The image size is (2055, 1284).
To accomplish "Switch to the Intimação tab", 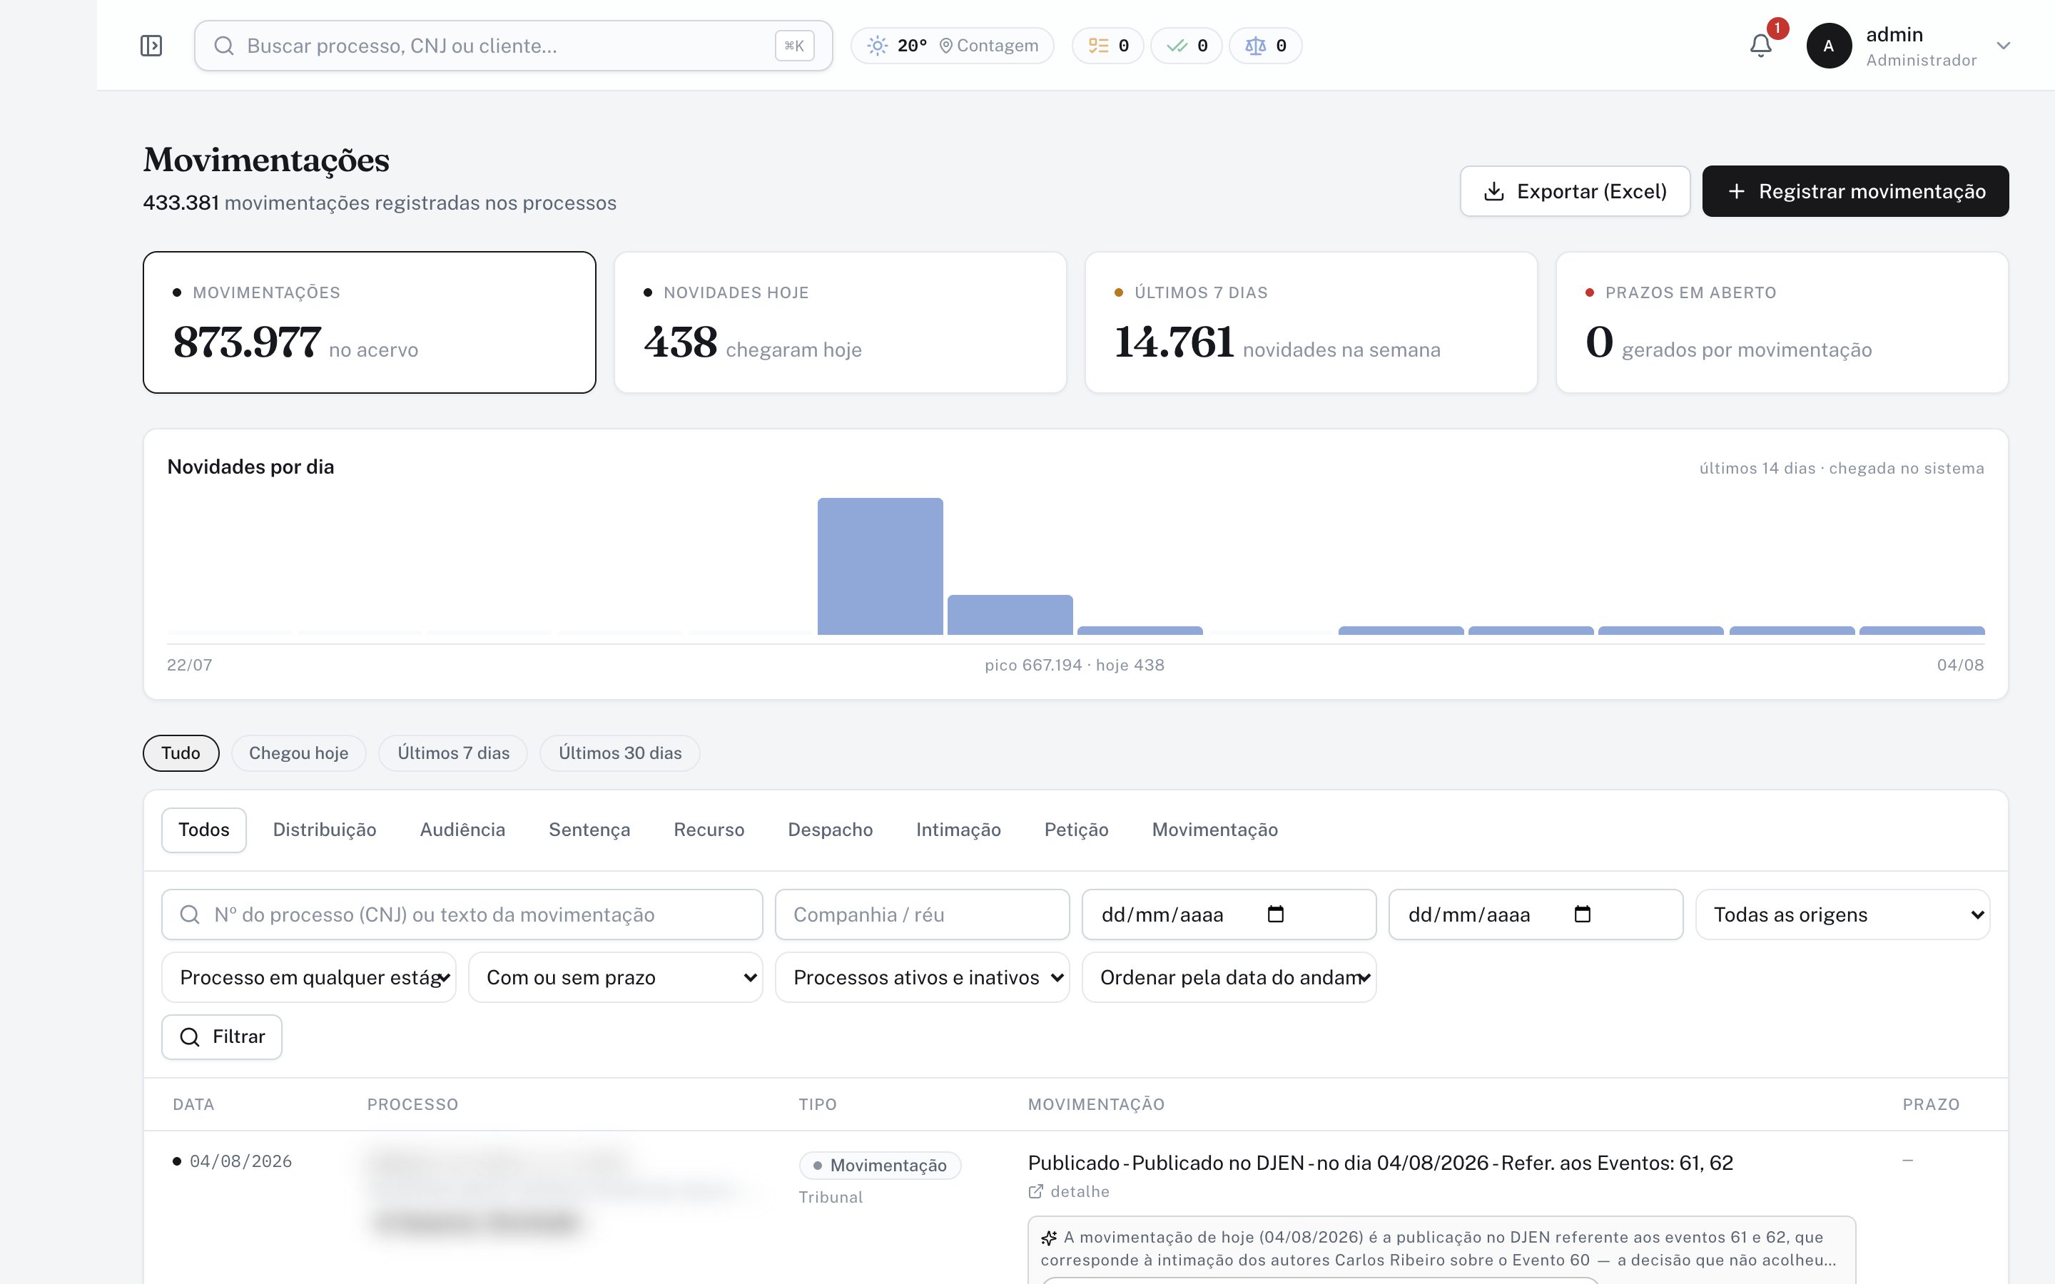I will coord(959,830).
